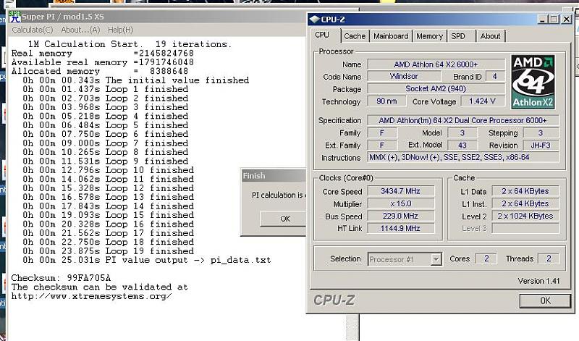Image resolution: width=579 pixels, height=341 pixels.
Task: Switch to the Cache tab in CPU-Z
Action: [355, 36]
